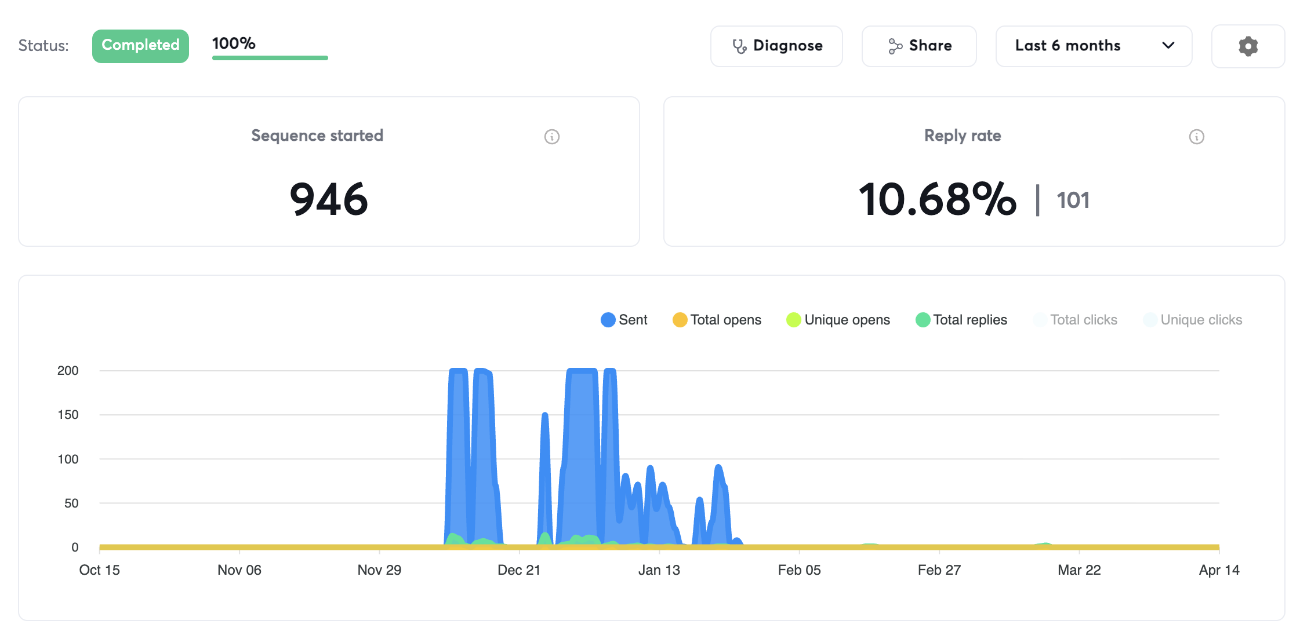
Task: Click the 101 replies count
Action: (1073, 200)
